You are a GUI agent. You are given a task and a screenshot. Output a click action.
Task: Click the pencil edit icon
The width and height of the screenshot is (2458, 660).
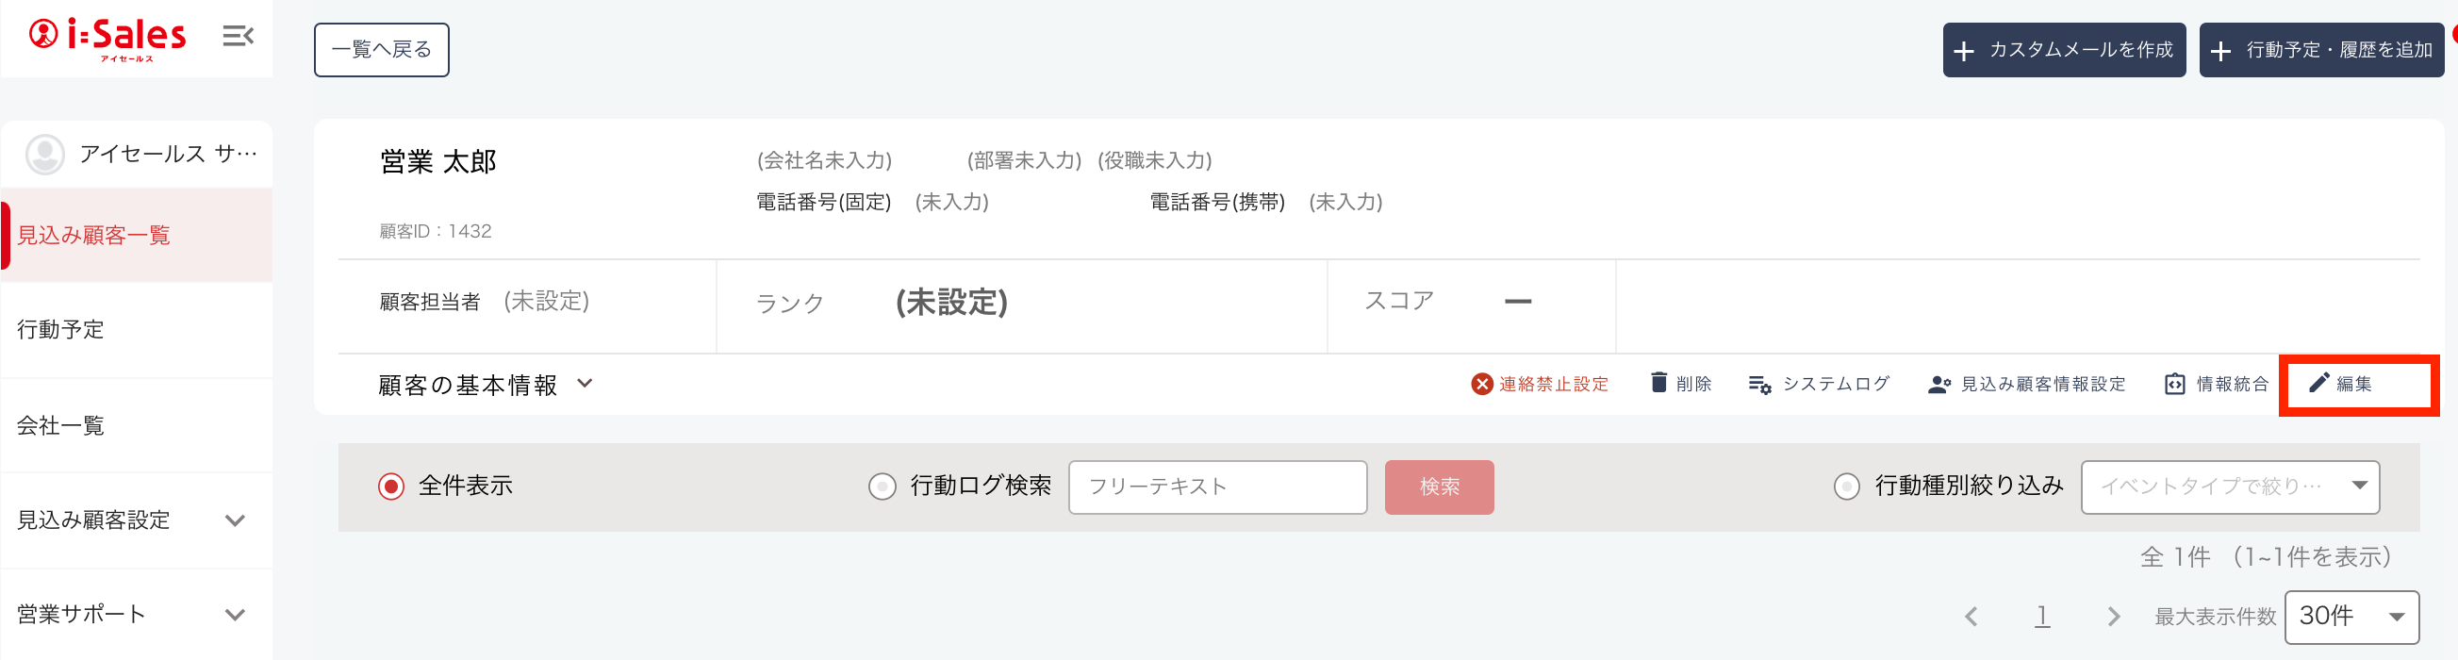click(x=2318, y=384)
